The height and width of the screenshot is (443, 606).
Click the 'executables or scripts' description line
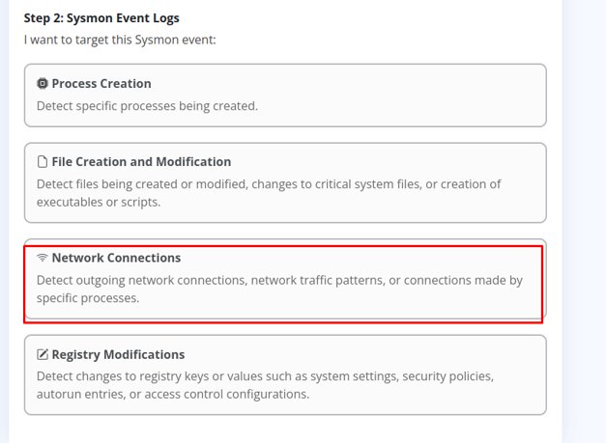(99, 202)
